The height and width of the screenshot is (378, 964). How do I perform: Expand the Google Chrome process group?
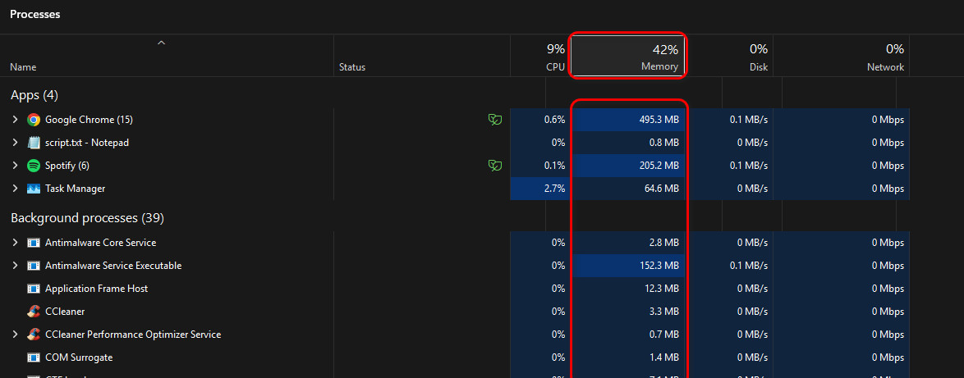[x=15, y=120]
